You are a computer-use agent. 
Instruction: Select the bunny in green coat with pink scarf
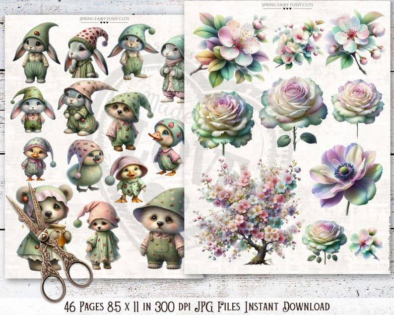(x=173, y=69)
